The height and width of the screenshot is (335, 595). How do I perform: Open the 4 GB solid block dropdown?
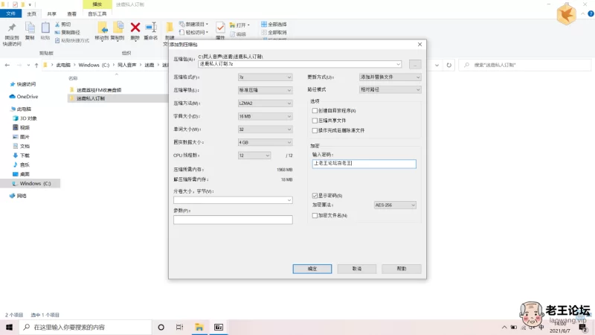click(x=265, y=142)
